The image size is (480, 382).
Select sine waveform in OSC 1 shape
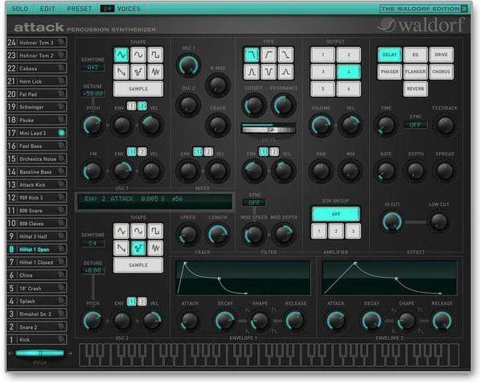138,55
